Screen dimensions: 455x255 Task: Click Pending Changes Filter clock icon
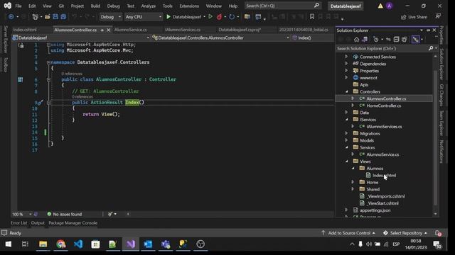(x=376, y=40)
